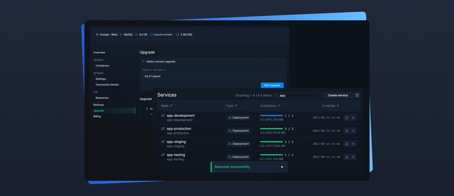Click the restart icon for app-development
This screenshot has width=454, height=196.
346,118
